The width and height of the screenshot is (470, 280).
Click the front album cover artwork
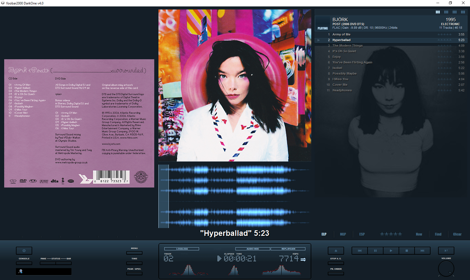pos(235,86)
